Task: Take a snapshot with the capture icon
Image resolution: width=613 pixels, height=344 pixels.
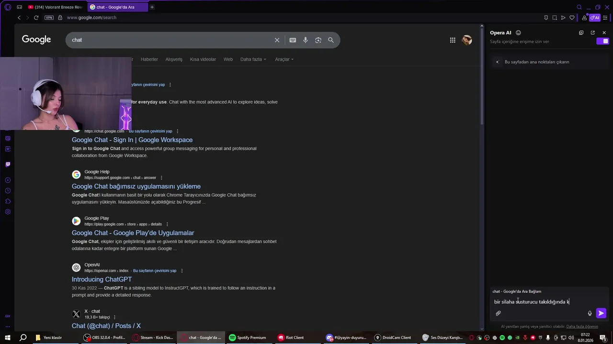Action: coord(555,18)
